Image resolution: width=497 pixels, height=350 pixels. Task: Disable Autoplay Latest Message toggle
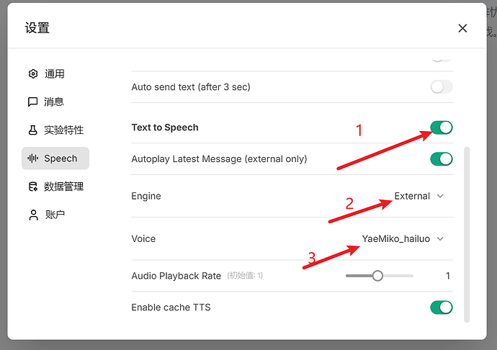pos(442,159)
